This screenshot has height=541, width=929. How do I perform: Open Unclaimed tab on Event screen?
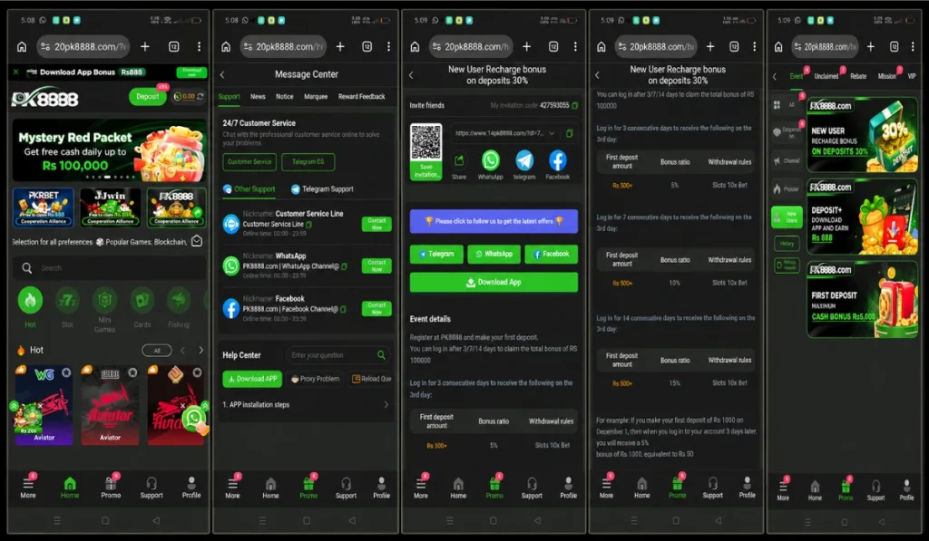(826, 76)
